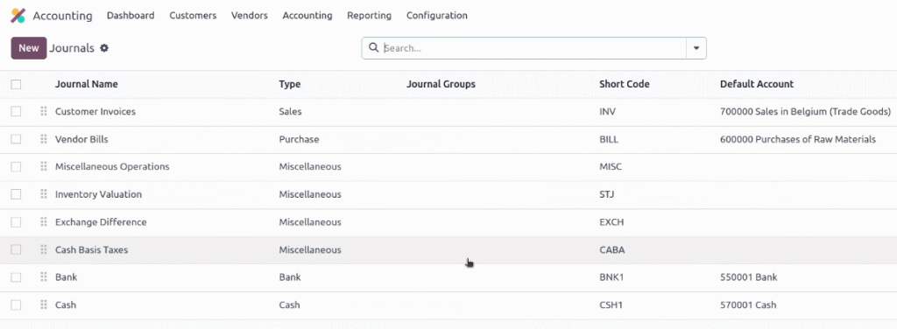Create a new journal with New button
Image resolution: width=897 pixels, height=329 pixels.
click(29, 48)
